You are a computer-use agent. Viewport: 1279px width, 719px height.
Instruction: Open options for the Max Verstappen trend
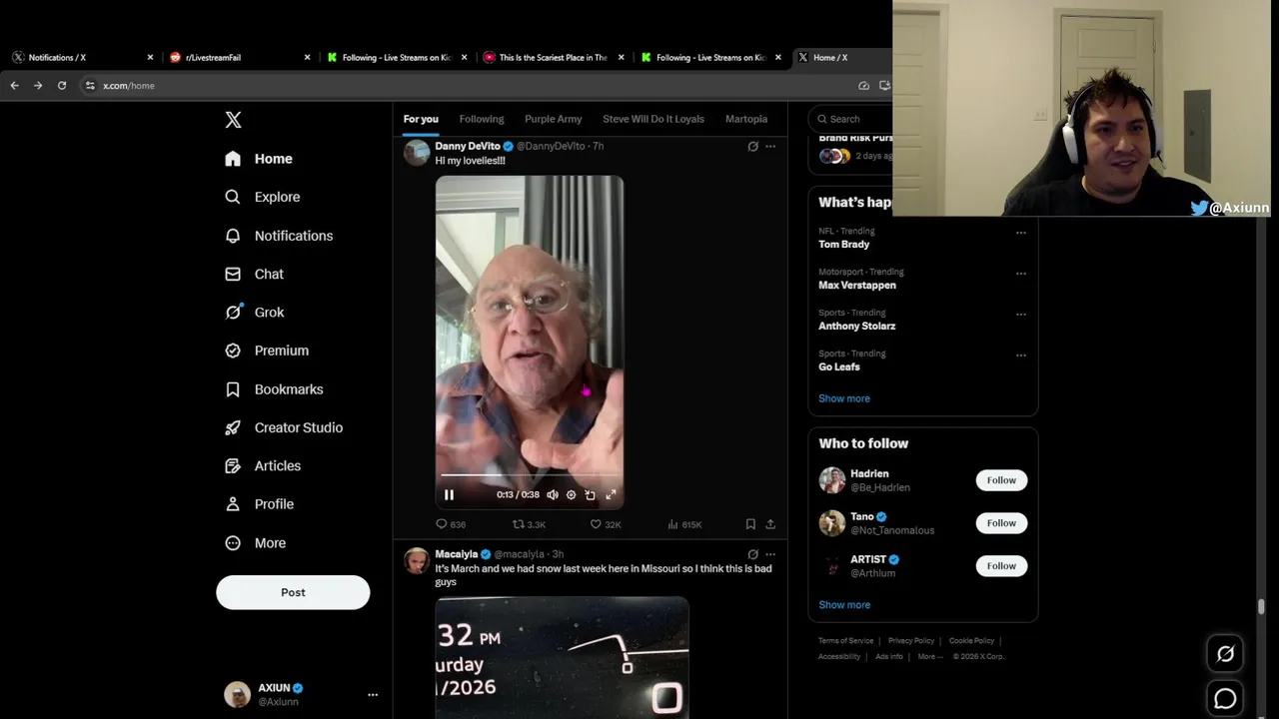point(1020,274)
